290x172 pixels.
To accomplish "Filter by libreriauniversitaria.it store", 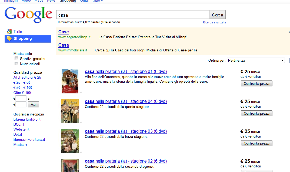I will 29,140.
